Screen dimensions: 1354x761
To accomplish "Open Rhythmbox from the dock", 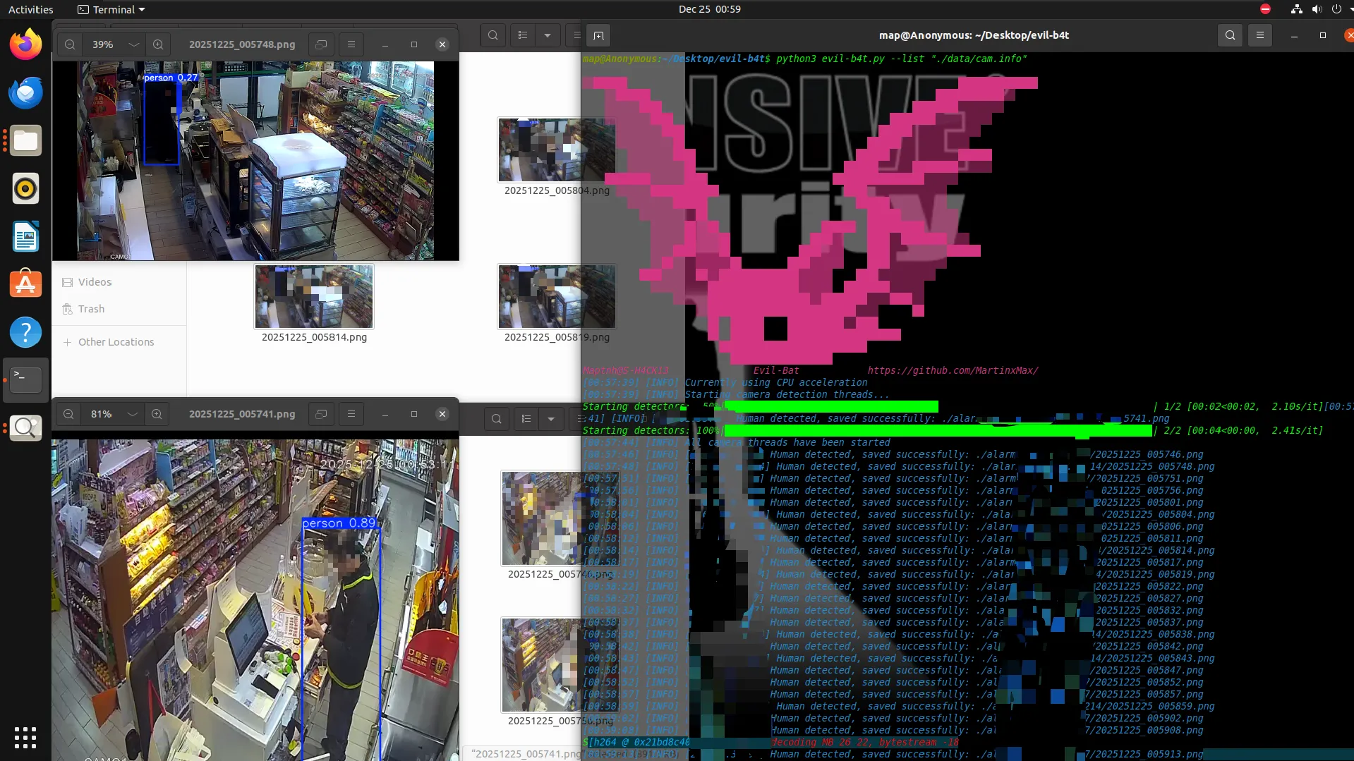I will pos(25,188).
